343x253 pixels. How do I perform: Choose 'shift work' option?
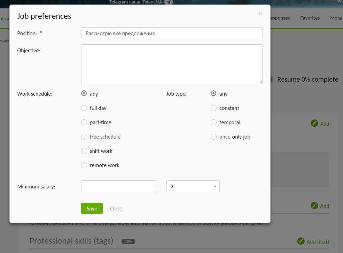click(x=84, y=151)
